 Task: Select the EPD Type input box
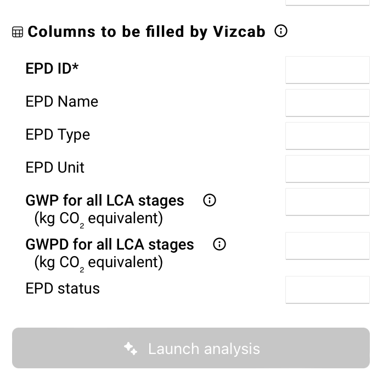click(327, 136)
